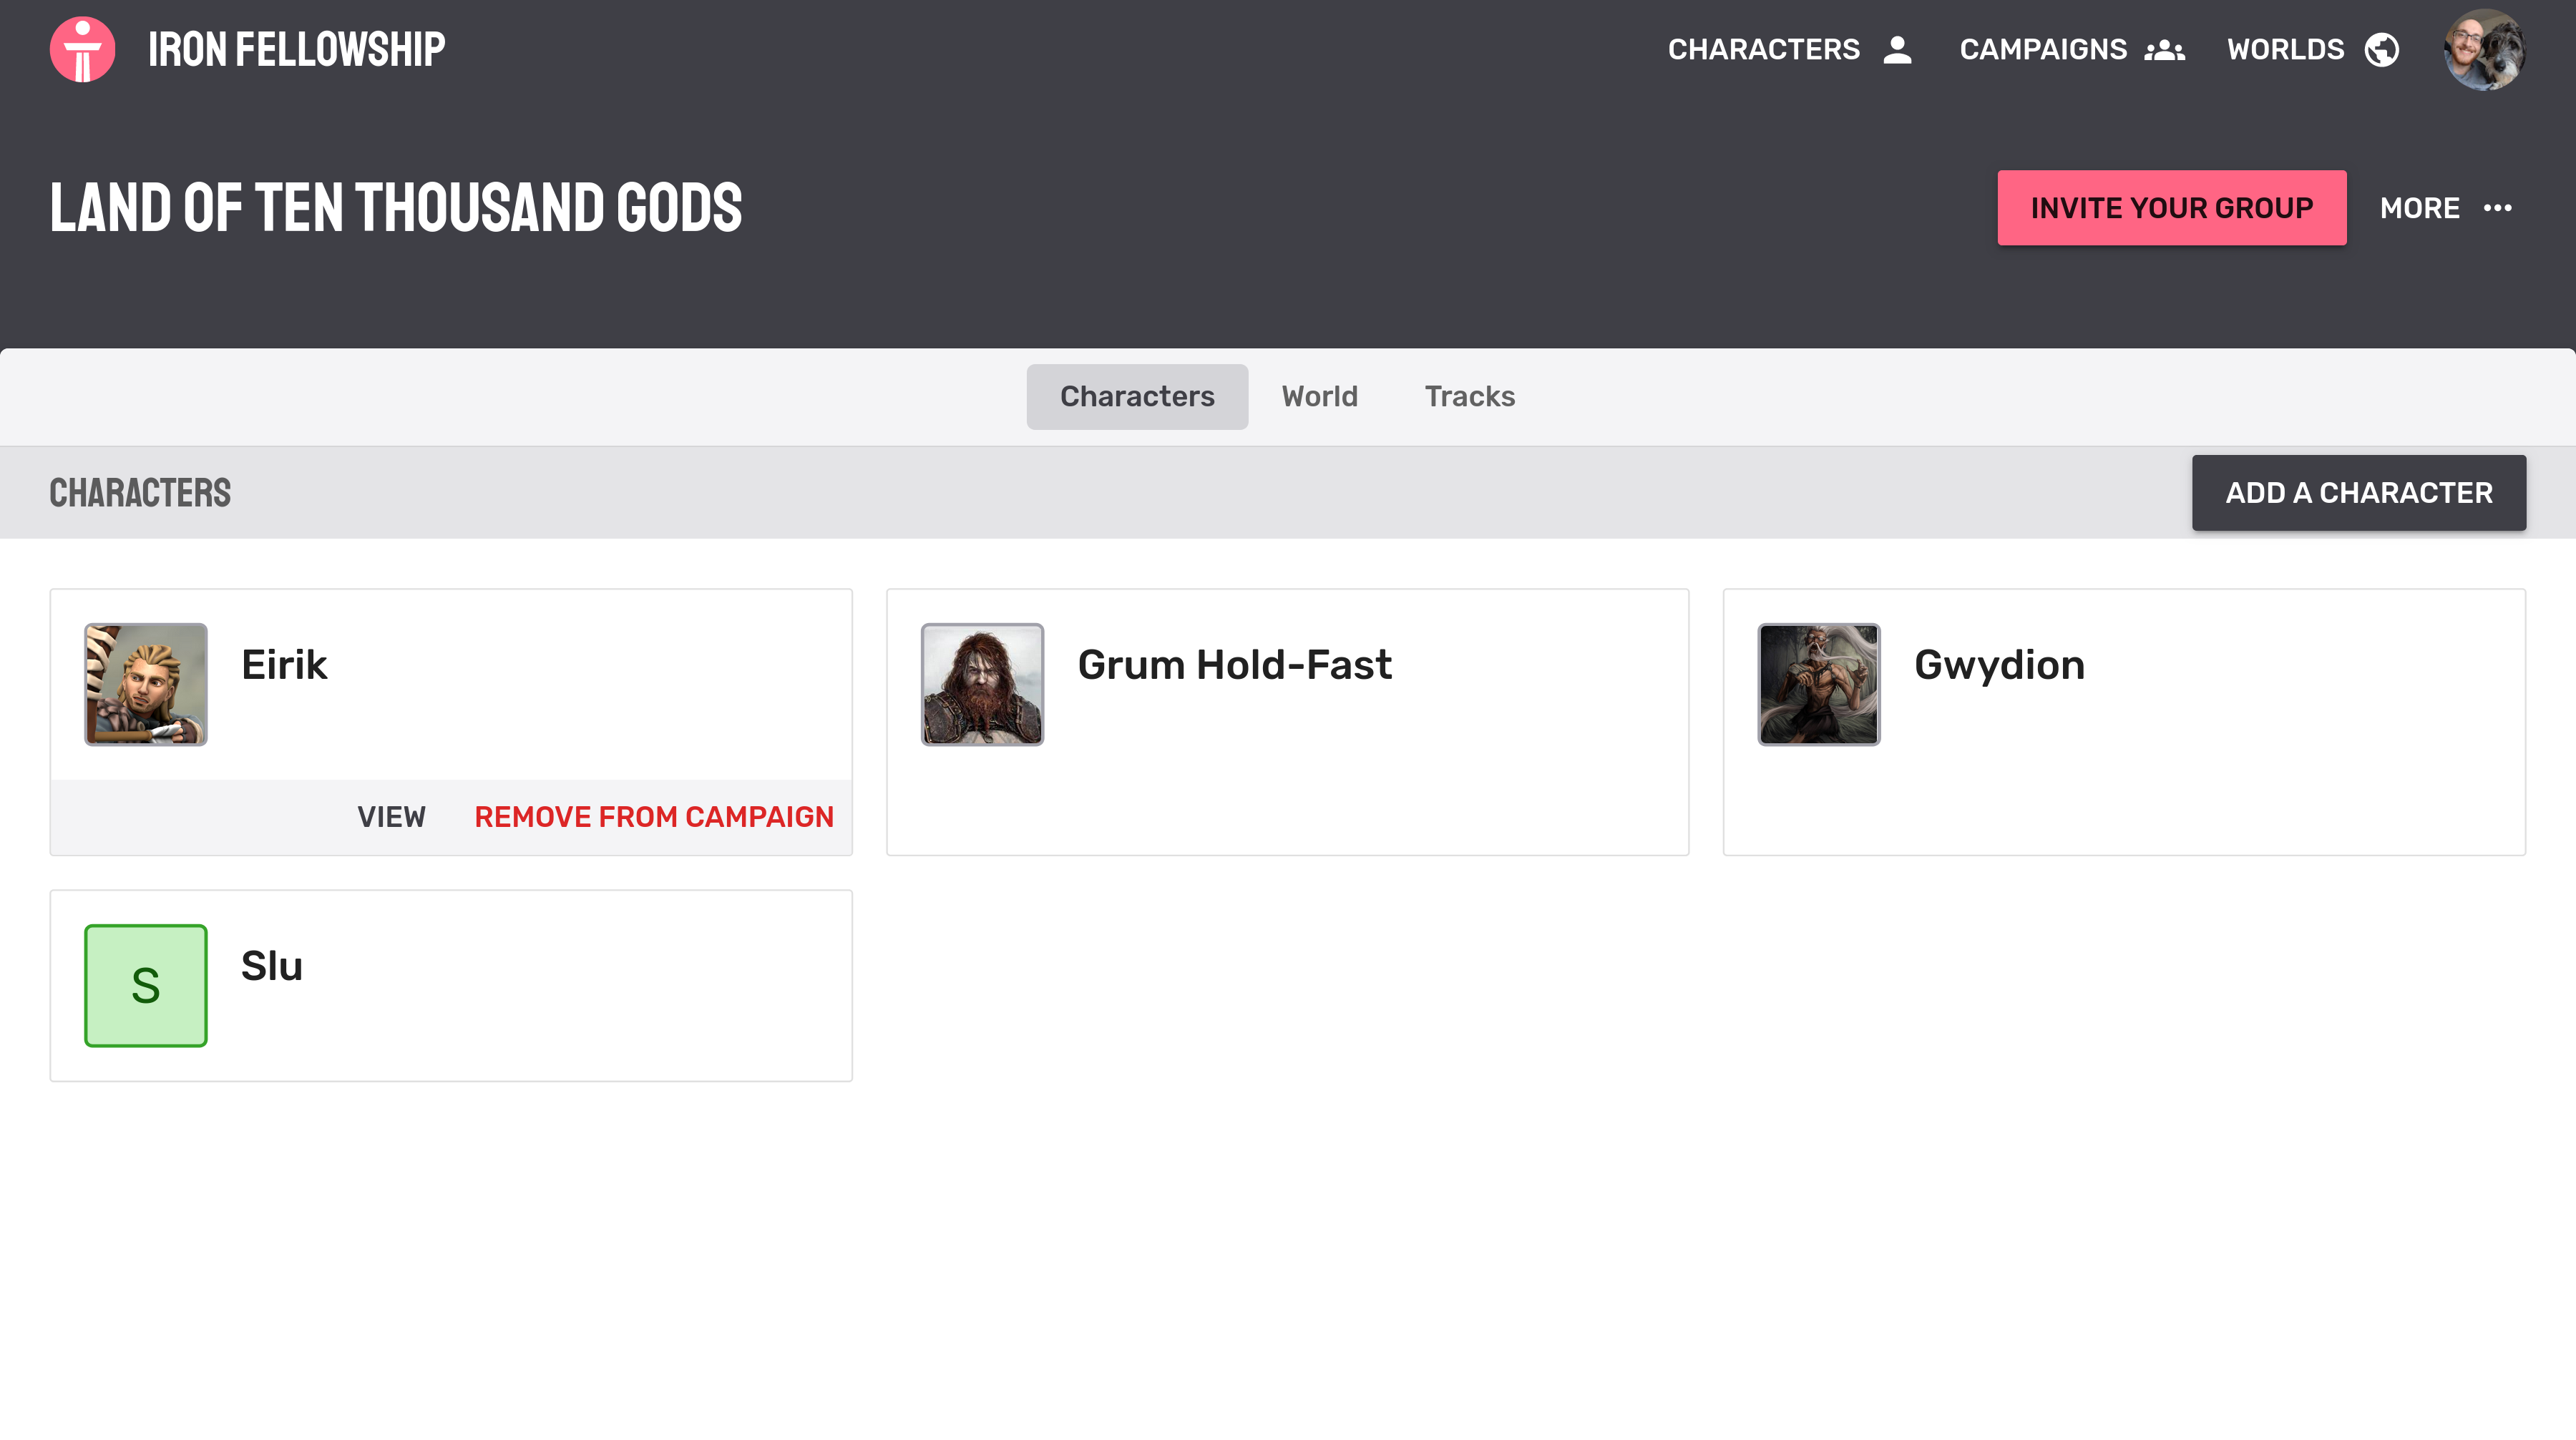Click Grum Hold-Fast's portrait image
The height and width of the screenshot is (1440, 2576).
[x=982, y=684]
